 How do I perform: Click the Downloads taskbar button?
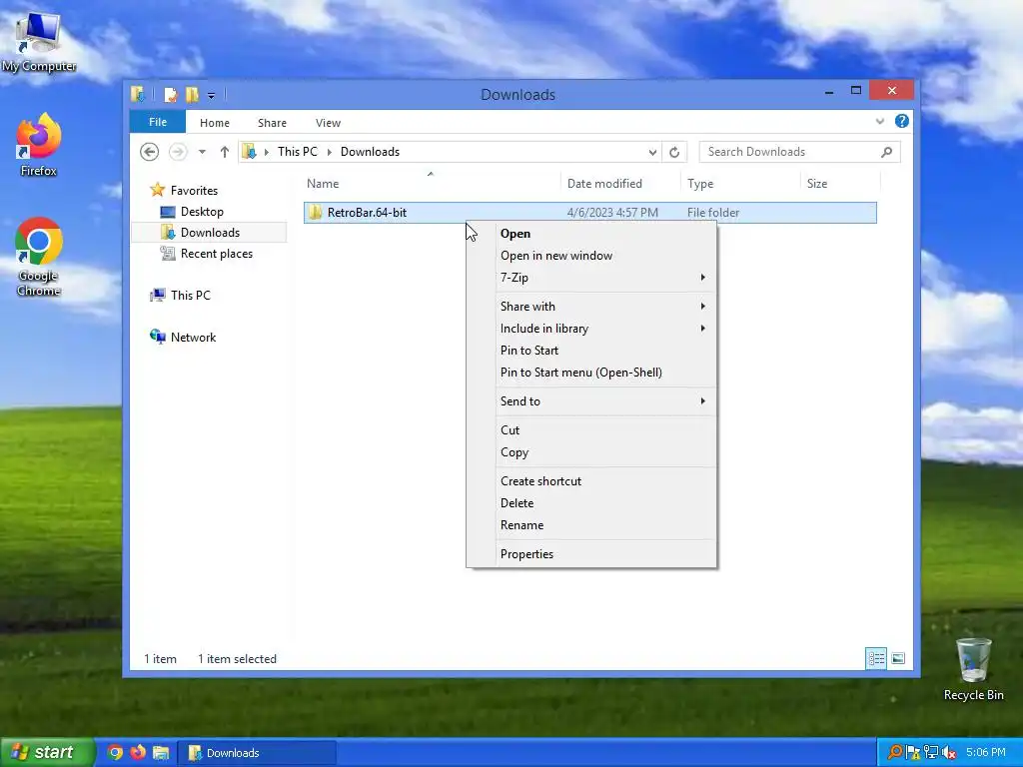coord(257,753)
